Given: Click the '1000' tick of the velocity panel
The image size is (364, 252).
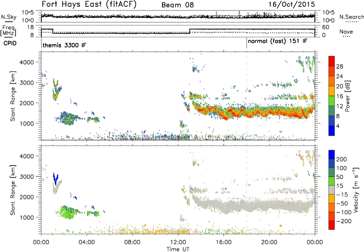Looking at the screenshot, I should (27, 217).
